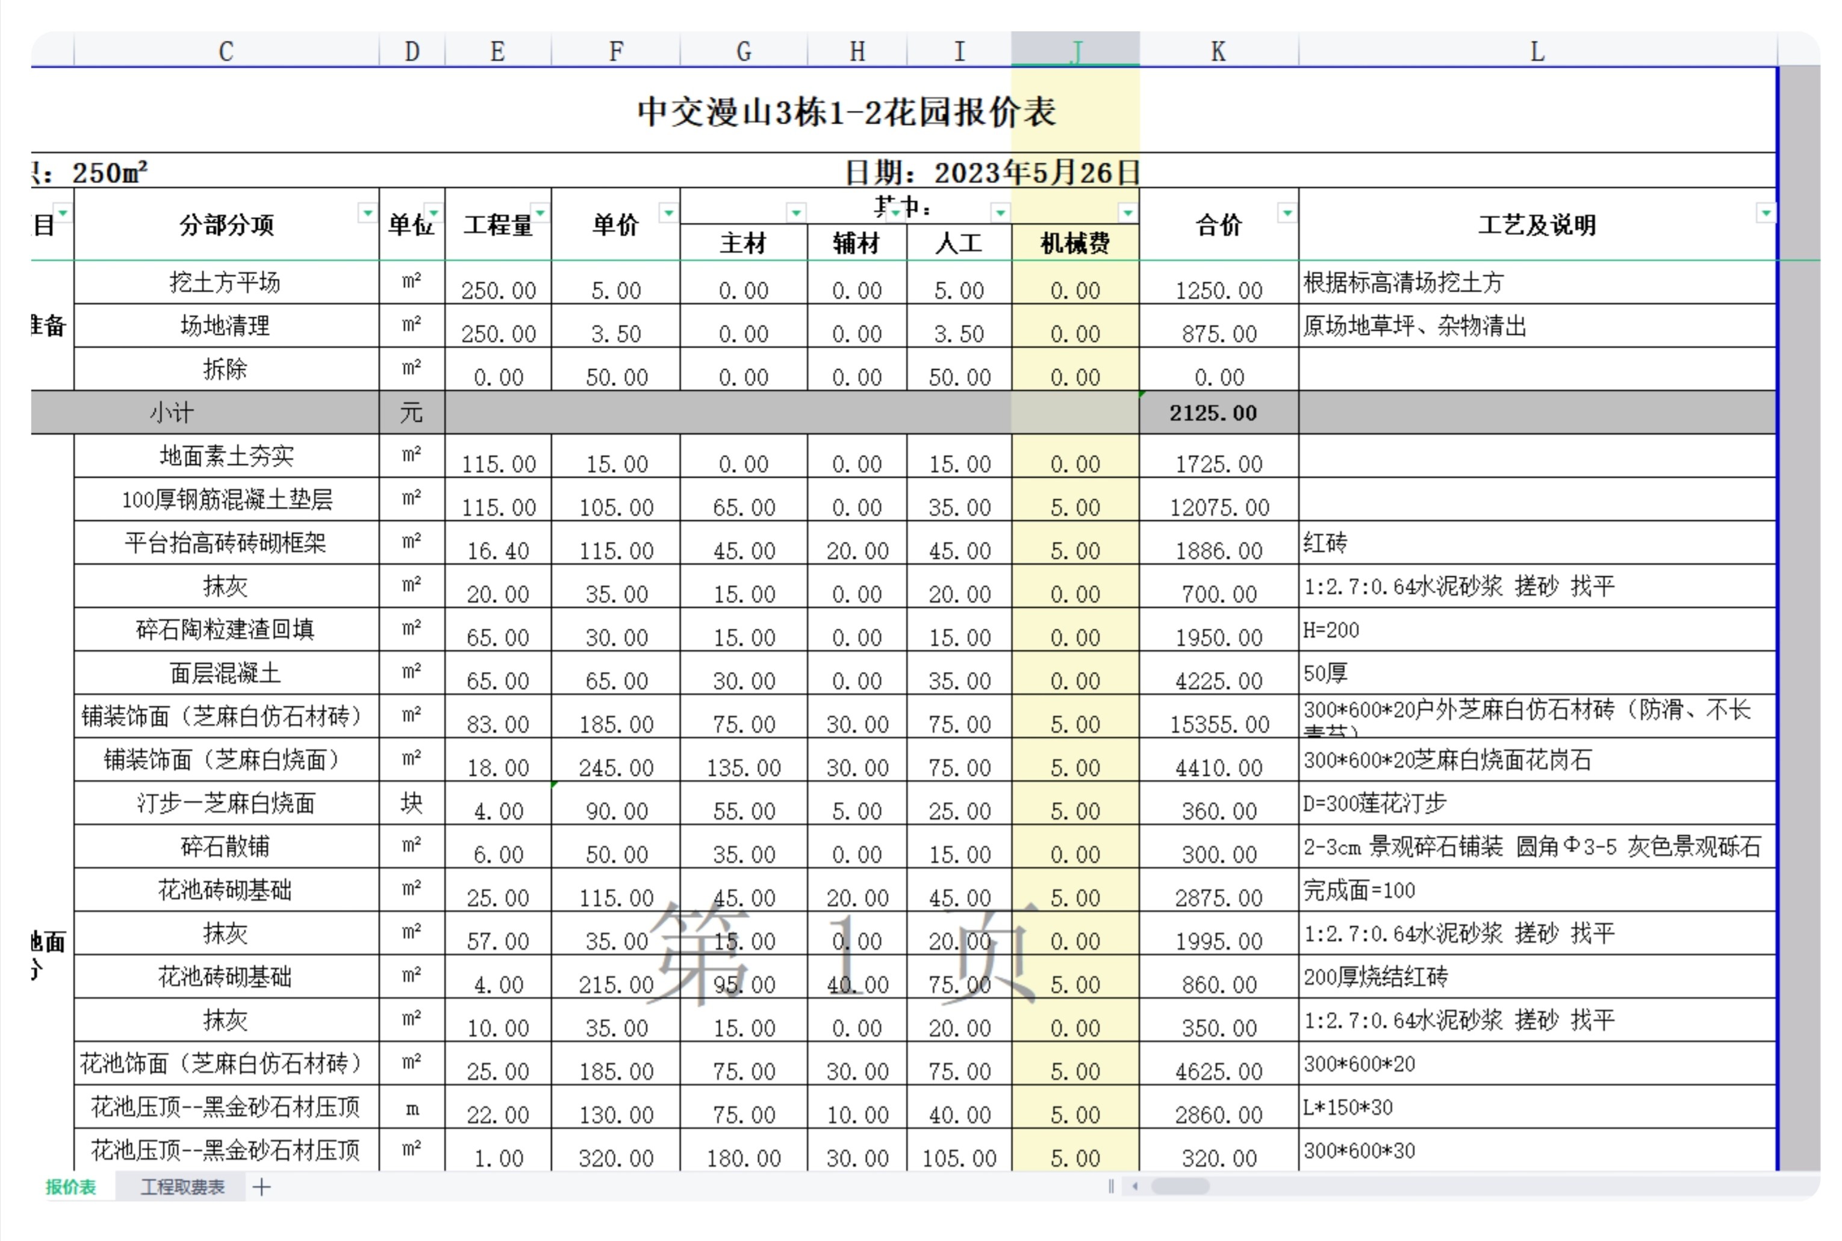
Task: Select the 汀步—芝麻白烧面 cell
Action: click(226, 803)
